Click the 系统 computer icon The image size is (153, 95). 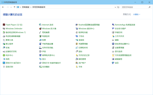click(4, 59)
